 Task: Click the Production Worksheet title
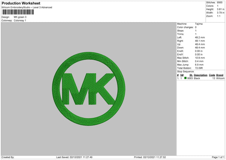click(21, 3)
